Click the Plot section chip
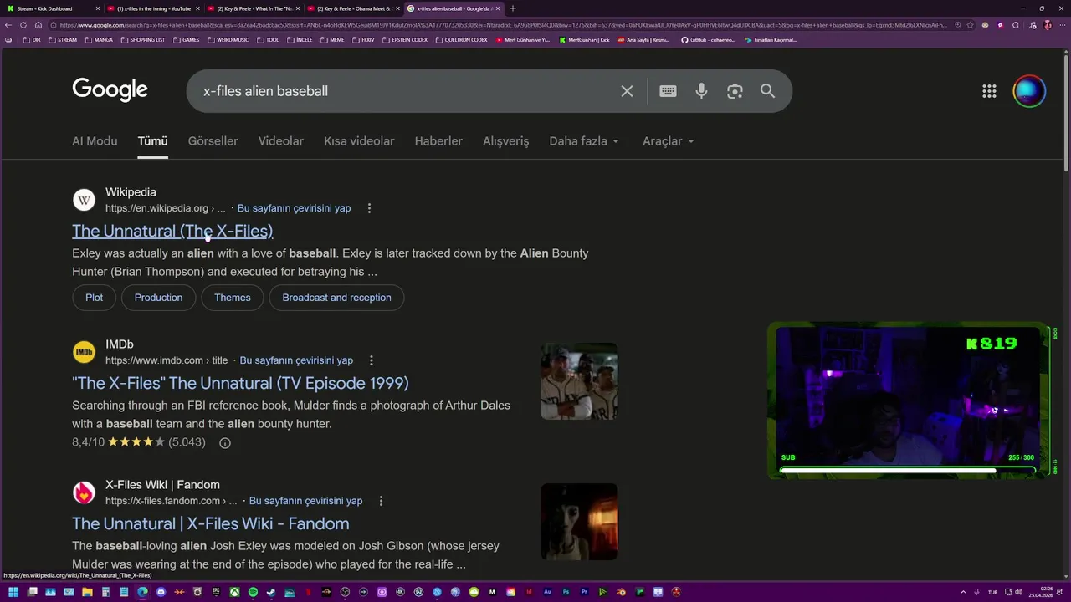Screen dimensions: 1071x602 coord(94,298)
